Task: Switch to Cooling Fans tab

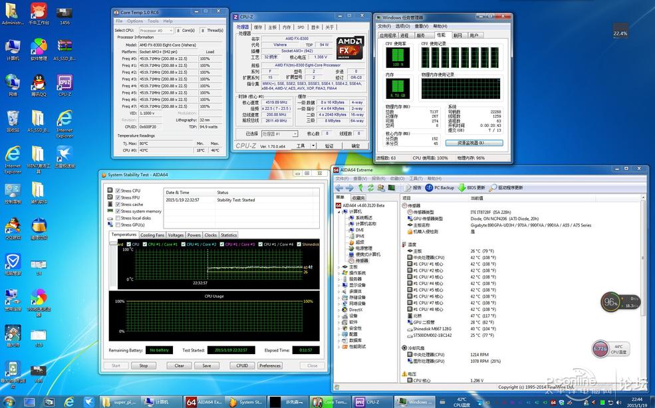Action: coord(152,235)
